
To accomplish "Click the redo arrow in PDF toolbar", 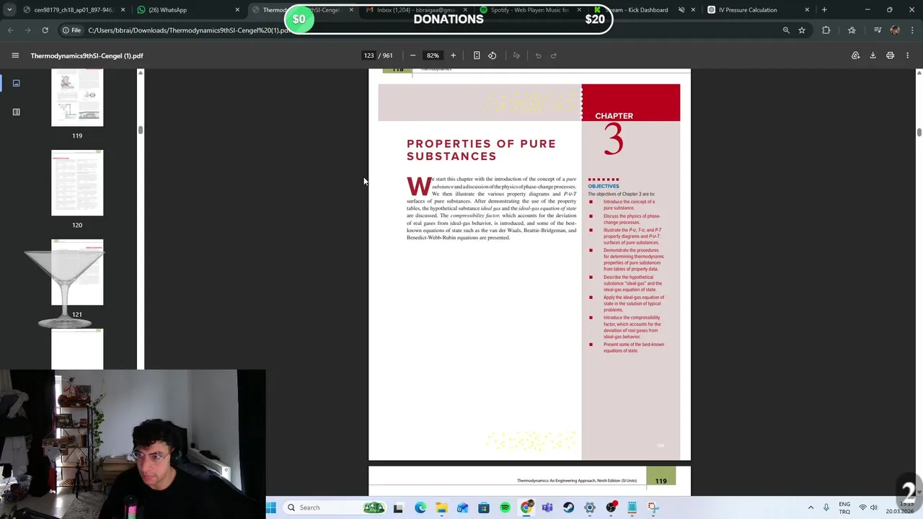I will click(554, 56).
